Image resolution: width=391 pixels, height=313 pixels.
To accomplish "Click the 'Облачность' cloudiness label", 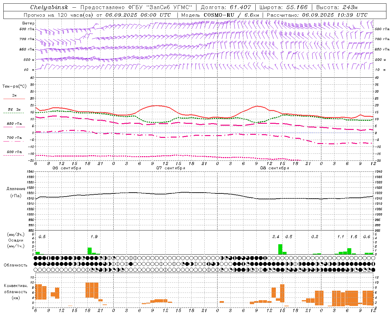I will click(16, 265).
